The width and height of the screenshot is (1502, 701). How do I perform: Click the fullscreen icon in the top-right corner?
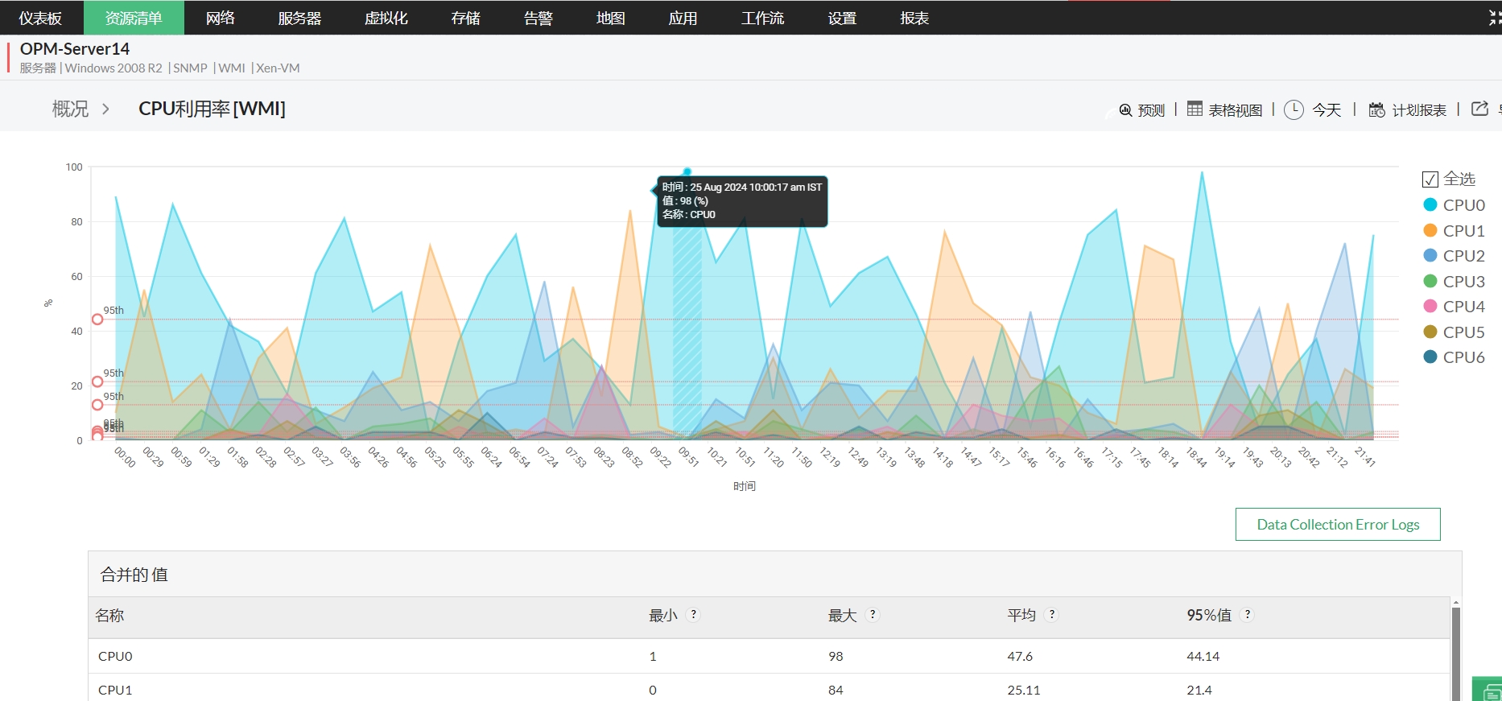pos(1494,18)
